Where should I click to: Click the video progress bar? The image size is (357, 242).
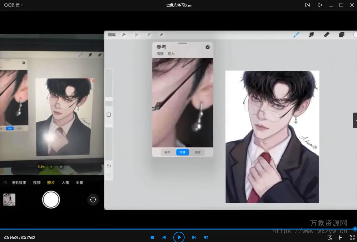click(178, 229)
